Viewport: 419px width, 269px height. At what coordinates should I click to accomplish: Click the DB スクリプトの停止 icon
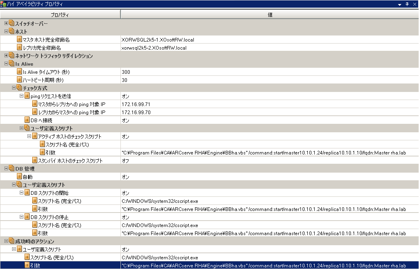[27, 217]
